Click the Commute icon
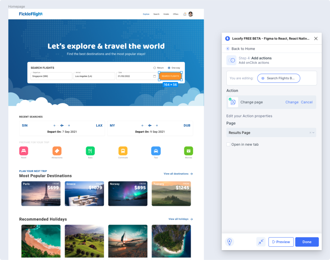330x260 pixels. (x=123, y=151)
